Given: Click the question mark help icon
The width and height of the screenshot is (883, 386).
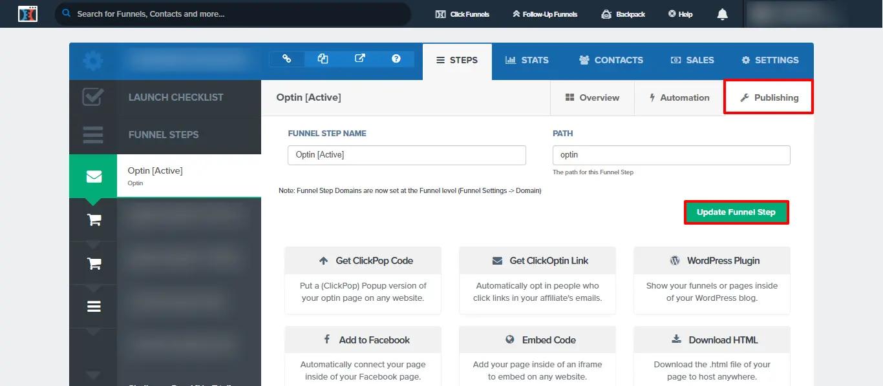Looking at the screenshot, I should [396, 59].
